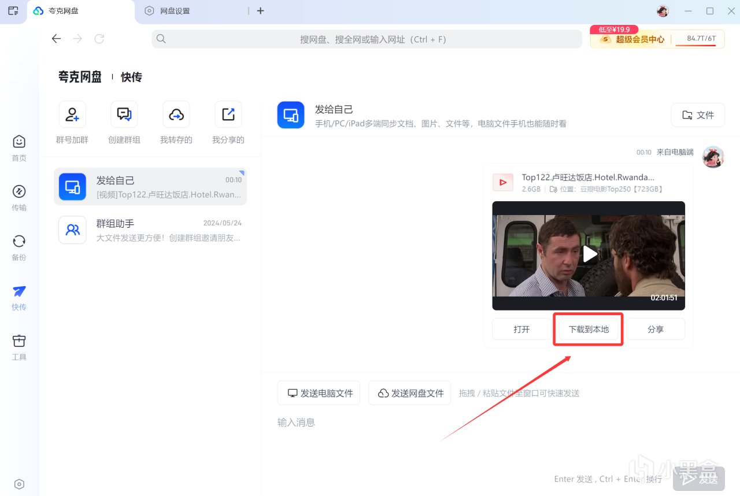This screenshot has height=496, width=740.
Task: Click the sender avatar beside the message
Action: coord(713,157)
